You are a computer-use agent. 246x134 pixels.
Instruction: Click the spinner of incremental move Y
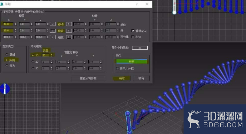click(32, 24)
